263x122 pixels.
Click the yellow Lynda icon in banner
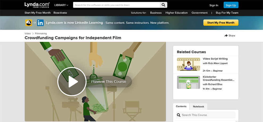[x=29, y=23]
